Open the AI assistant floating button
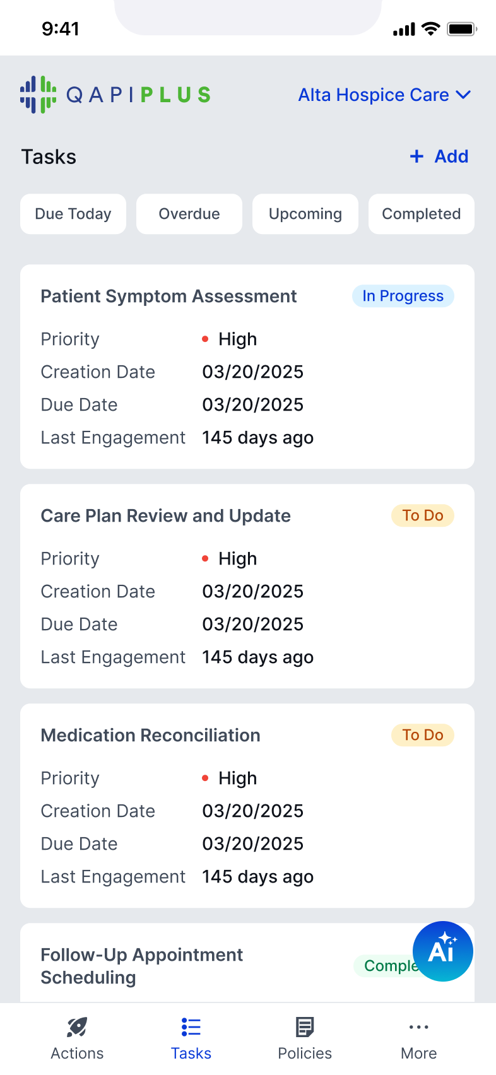The width and height of the screenshot is (496, 1075). 443,951
